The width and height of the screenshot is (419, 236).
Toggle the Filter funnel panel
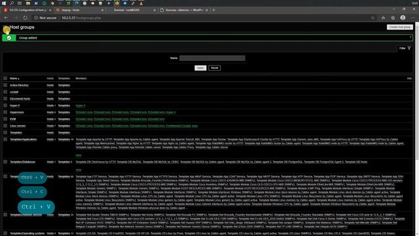(405, 48)
